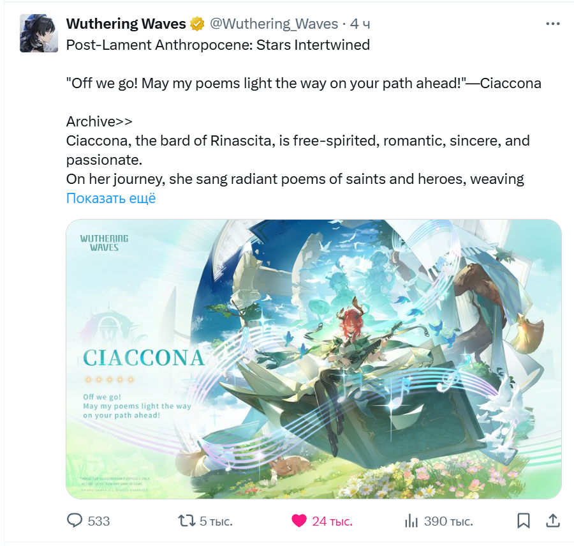This screenshot has height=546, width=574.
Task: Click the repost arrows icon
Action: [x=187, y=520]
